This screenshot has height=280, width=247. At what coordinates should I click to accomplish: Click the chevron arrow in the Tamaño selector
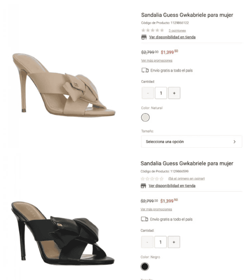[x=234, y=142]
